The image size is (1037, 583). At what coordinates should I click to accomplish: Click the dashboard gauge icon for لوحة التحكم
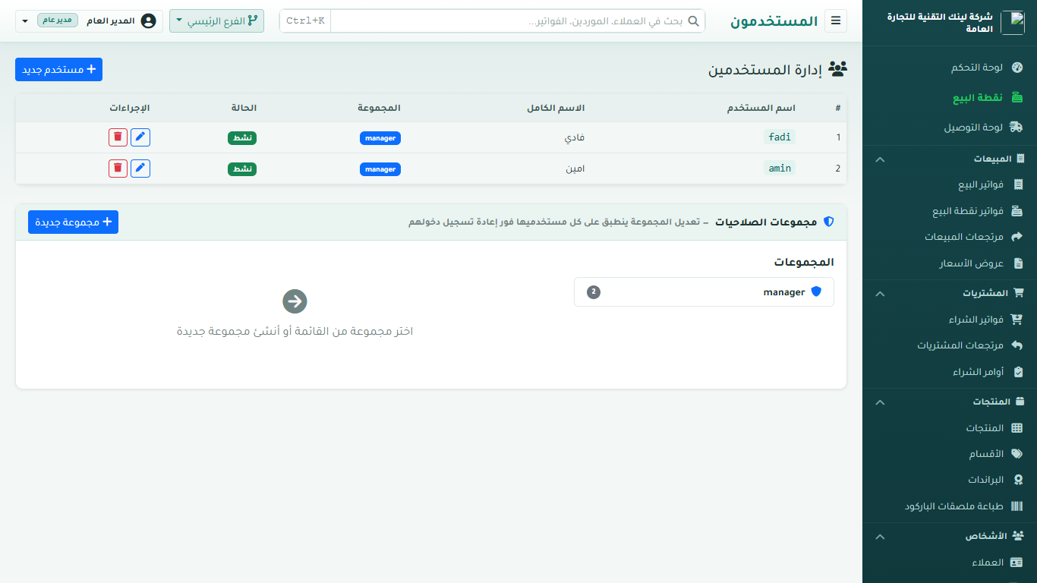point(1018,68)
